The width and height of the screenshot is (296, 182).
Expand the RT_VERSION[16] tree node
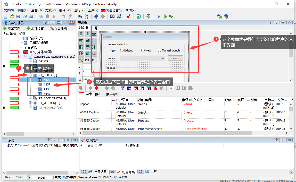point(30,103)
